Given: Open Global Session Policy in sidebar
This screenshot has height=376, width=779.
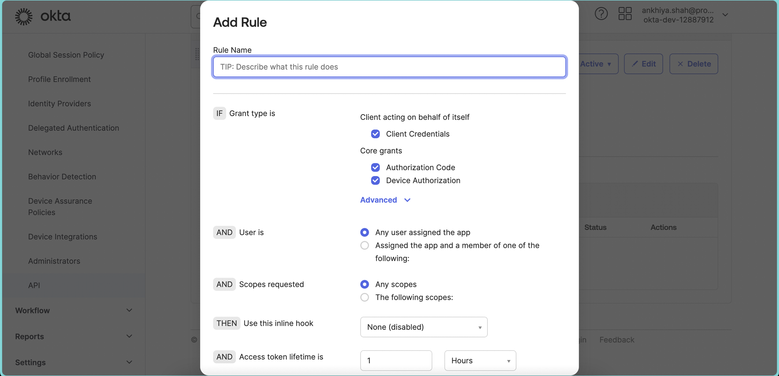Looking at the screenshot, I should [x=66, y=55].
